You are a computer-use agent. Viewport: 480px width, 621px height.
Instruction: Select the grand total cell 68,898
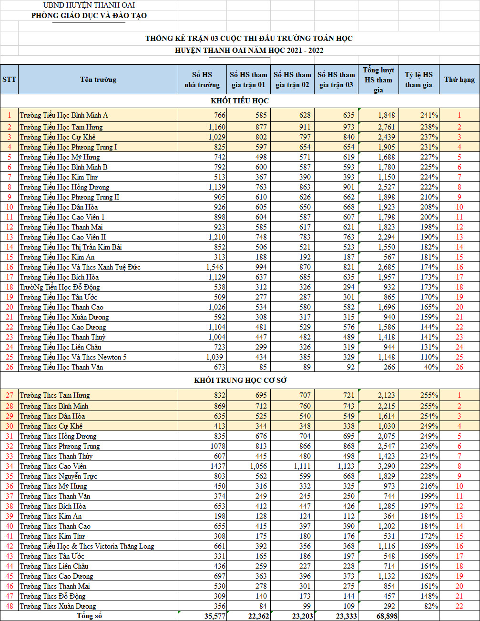coord(378,616)
